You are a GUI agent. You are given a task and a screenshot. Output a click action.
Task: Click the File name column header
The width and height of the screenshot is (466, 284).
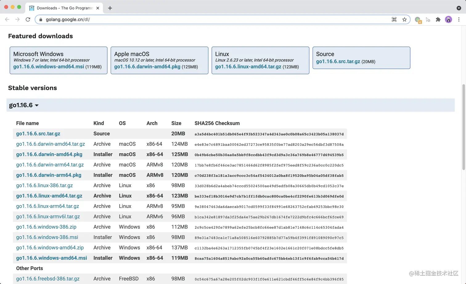click(x=27, y=123)
